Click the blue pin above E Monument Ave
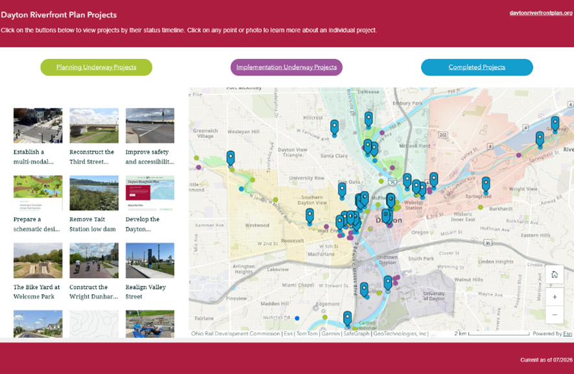This screenshot has height=374, width=574. click(433, 180)
